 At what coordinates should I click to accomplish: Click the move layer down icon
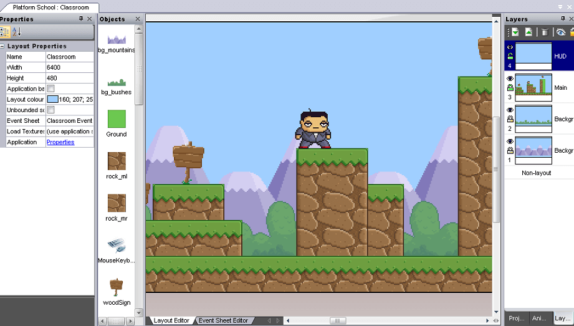pyautogui.click(x=515, y=32)
